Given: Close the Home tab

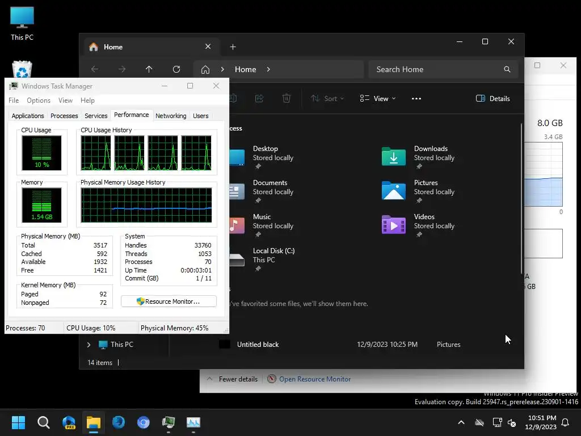Looking at the screenshot, I should tap(208, 47).
